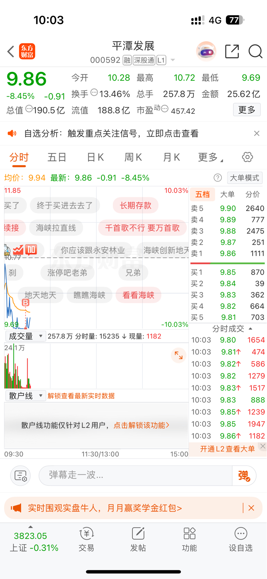Tap 设自选 watchlist icon

pyautogui.click(x=241, y=539)
